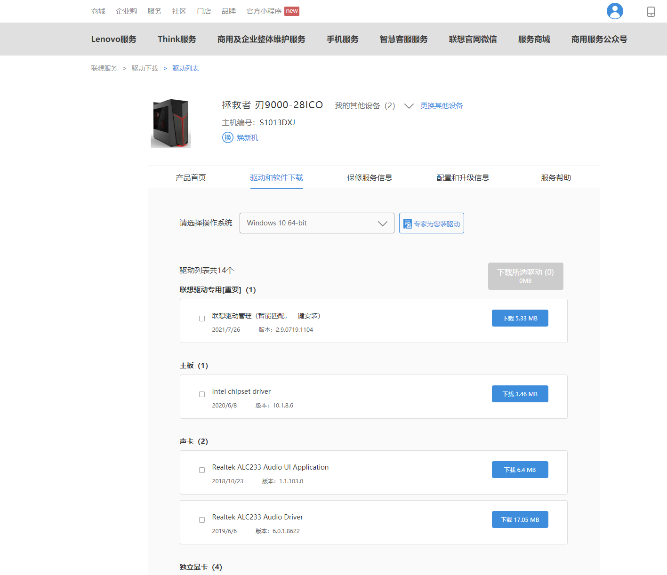This screenshot has width=667, height=575.
Task: Check the Intel chipset driver checkbox
Action: 202,394
